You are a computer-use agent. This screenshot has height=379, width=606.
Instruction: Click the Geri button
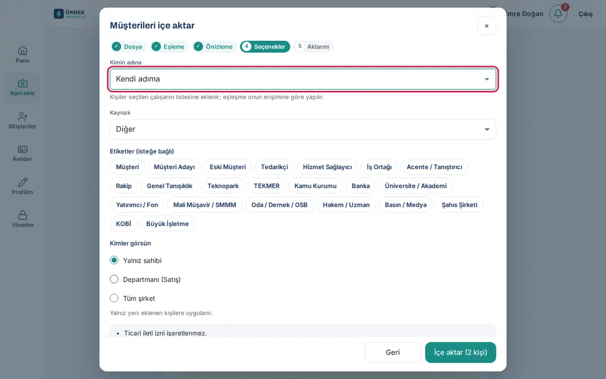393,353
